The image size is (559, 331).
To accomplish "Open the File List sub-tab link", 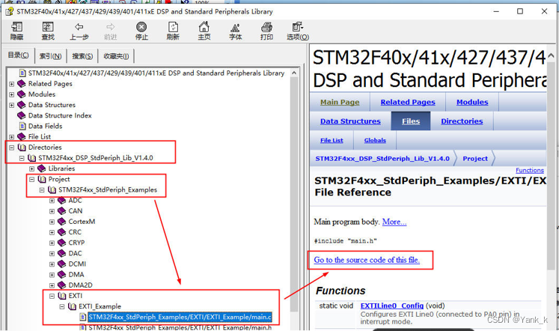I will (x=332, y=141).
